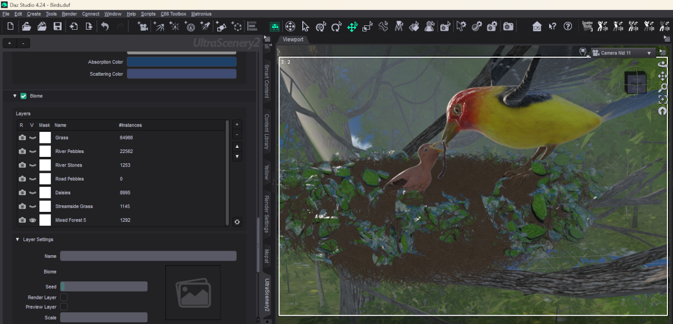The width and height of the screenshot is (673, 324).
Task: Click the plus button at panel top left
Action: 10,43
